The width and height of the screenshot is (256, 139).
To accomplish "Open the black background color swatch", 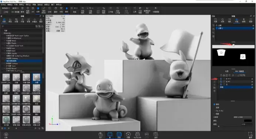I will point(248,121).
